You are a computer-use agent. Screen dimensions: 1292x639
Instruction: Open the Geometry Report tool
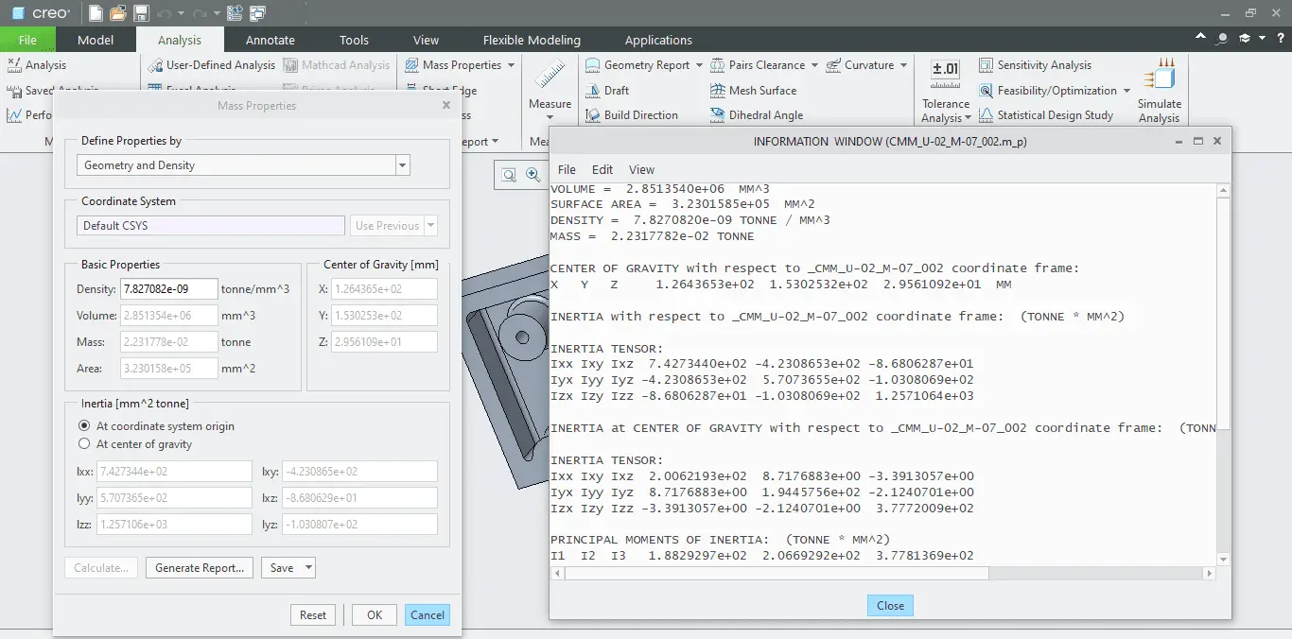click(x=637, y=65)
